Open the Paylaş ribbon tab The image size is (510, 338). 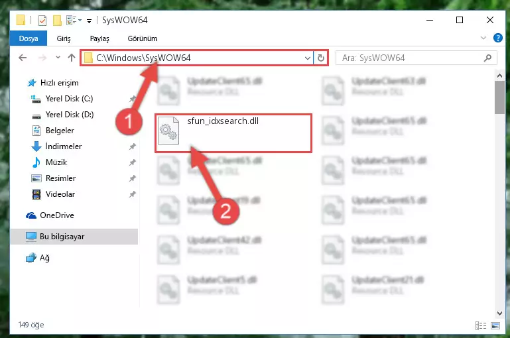click(x=99, y=38)
